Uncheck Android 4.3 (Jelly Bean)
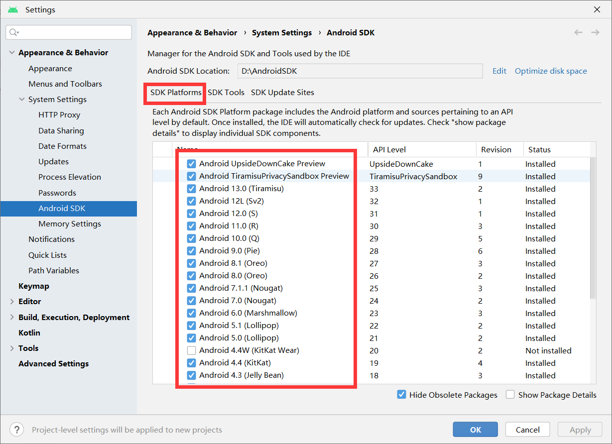This screenshot has height=444, width=612. click(x=191, y=375)
